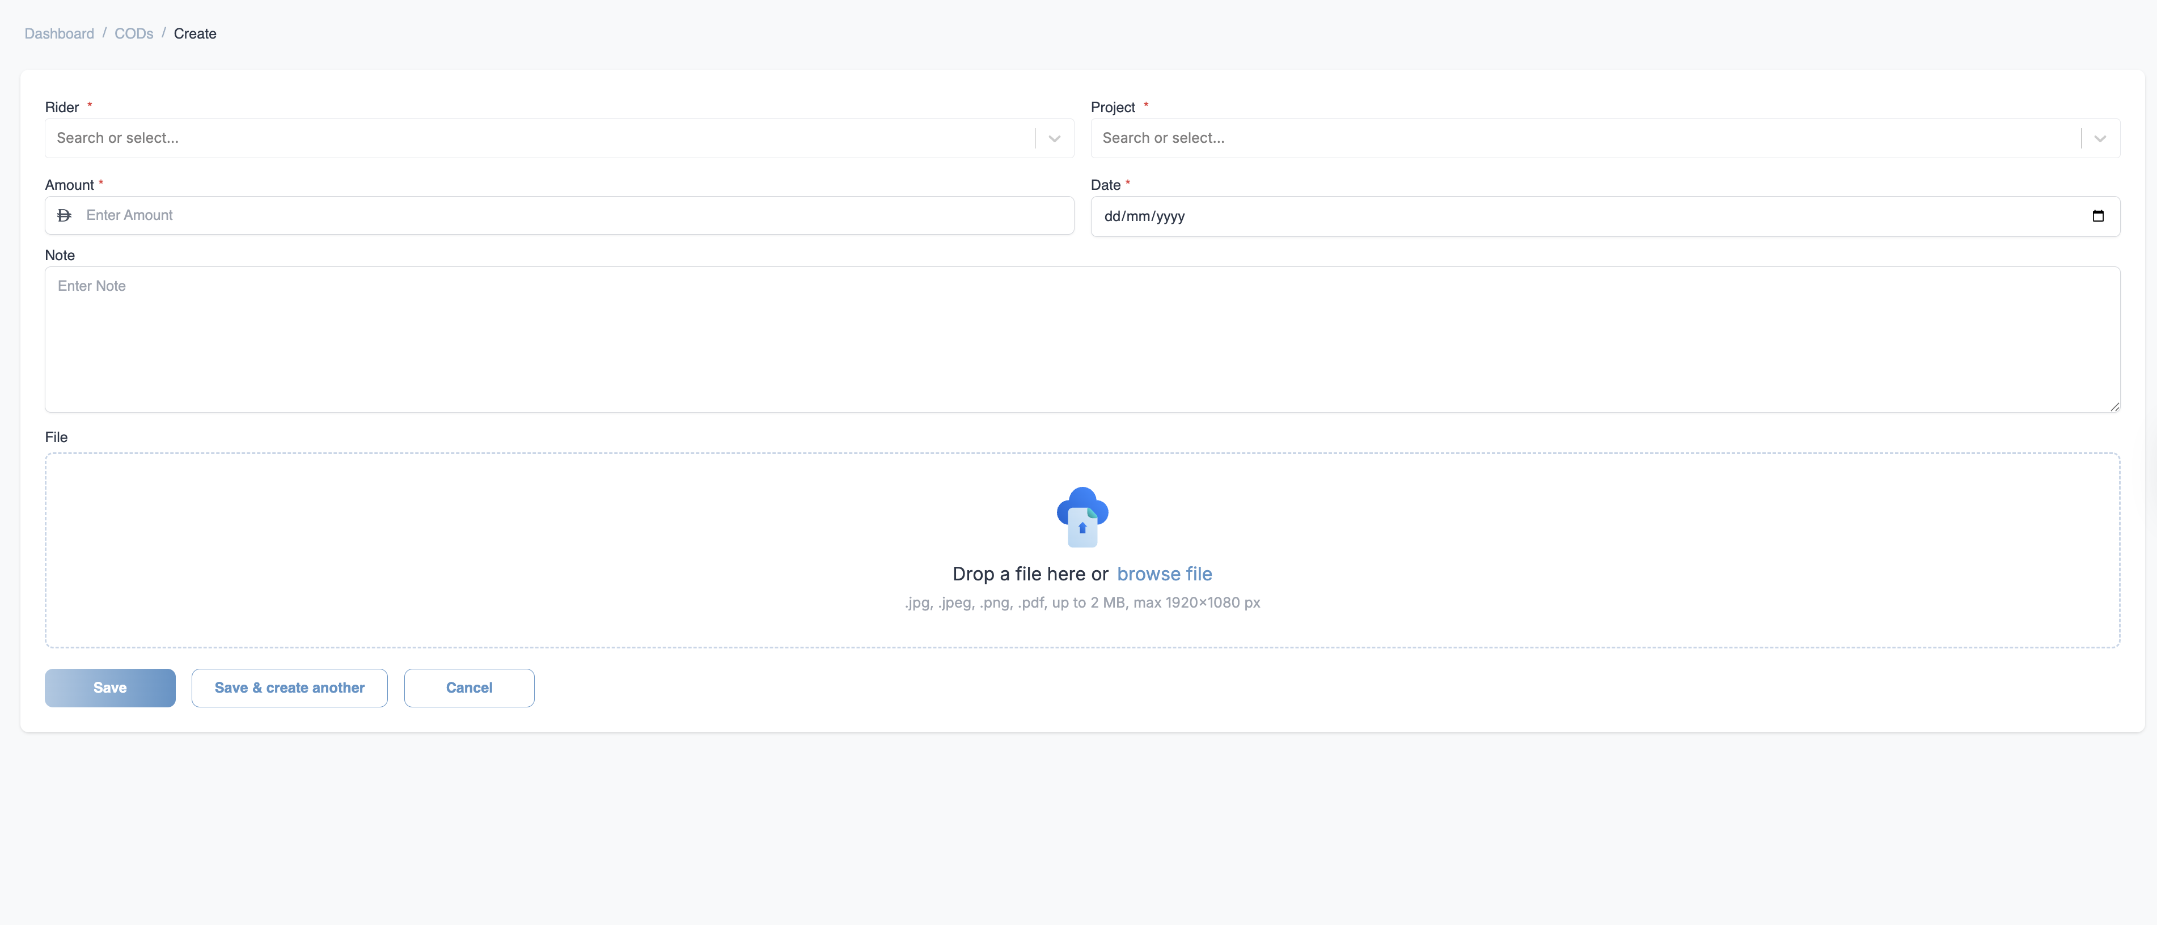The image size is (2157, 925).
Task: Click the Rider field label
Action: pos(62,107)
